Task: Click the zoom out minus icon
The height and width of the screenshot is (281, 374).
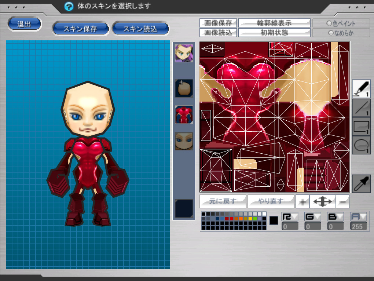Action: (343, 202)
